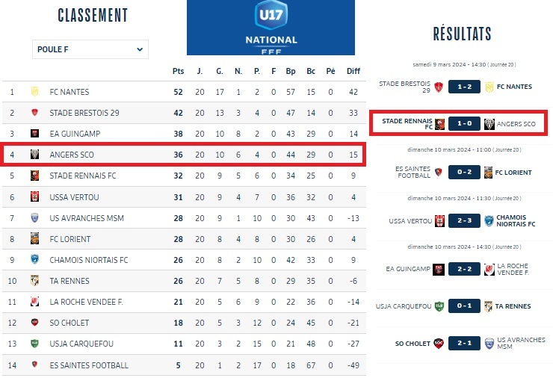The width and height of the screenshot is (553, 378).
Task: Click the 1 - 2 Brestois-Nantes score
Action: 464,87
